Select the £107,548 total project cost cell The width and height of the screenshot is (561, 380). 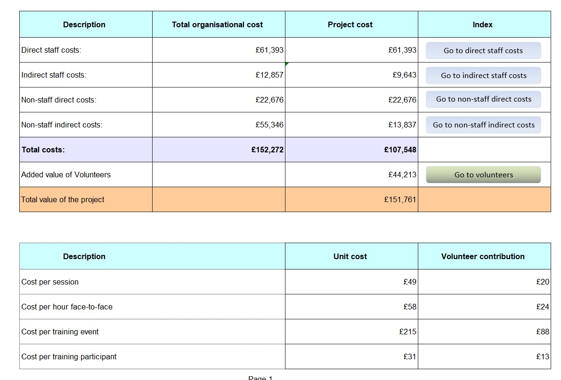point(350,150)
